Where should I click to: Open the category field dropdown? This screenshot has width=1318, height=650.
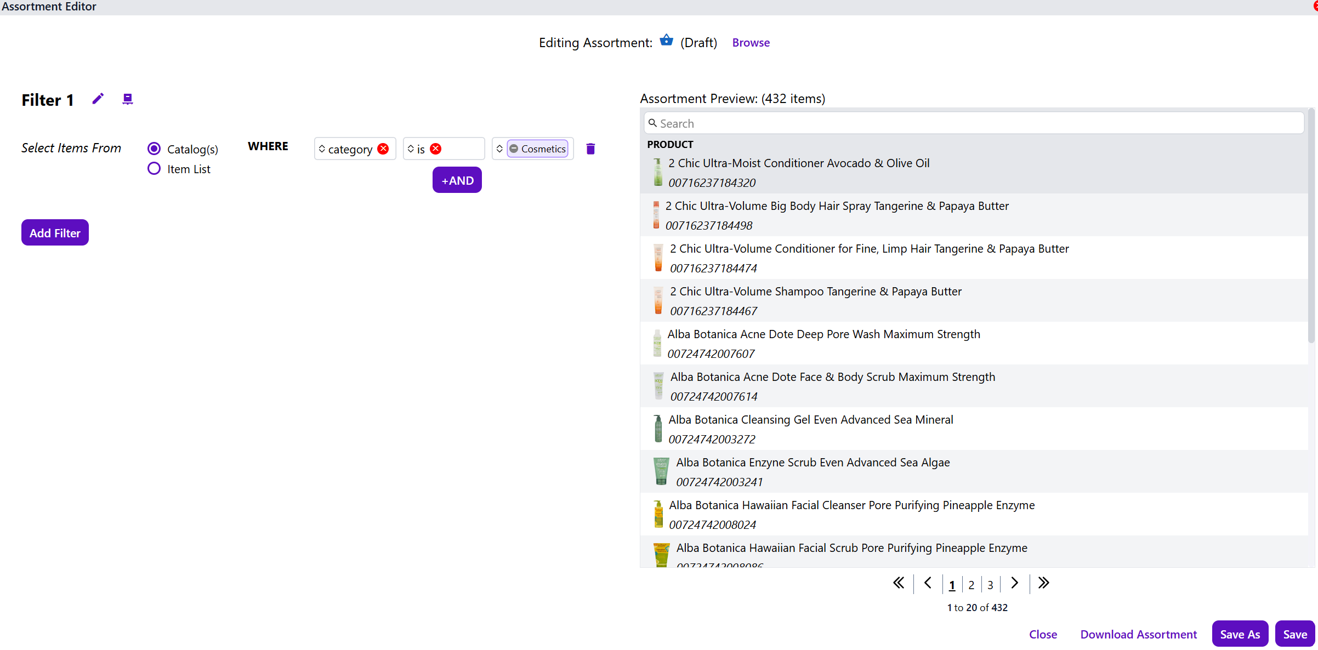coord(322,149)
